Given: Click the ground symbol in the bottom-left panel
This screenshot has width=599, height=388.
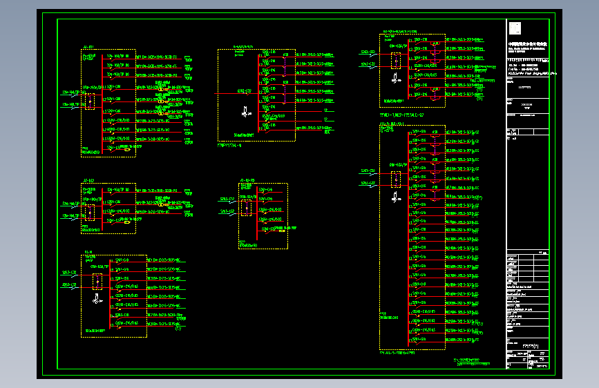Looking at the screenshot, I should [x=97, y=299].
